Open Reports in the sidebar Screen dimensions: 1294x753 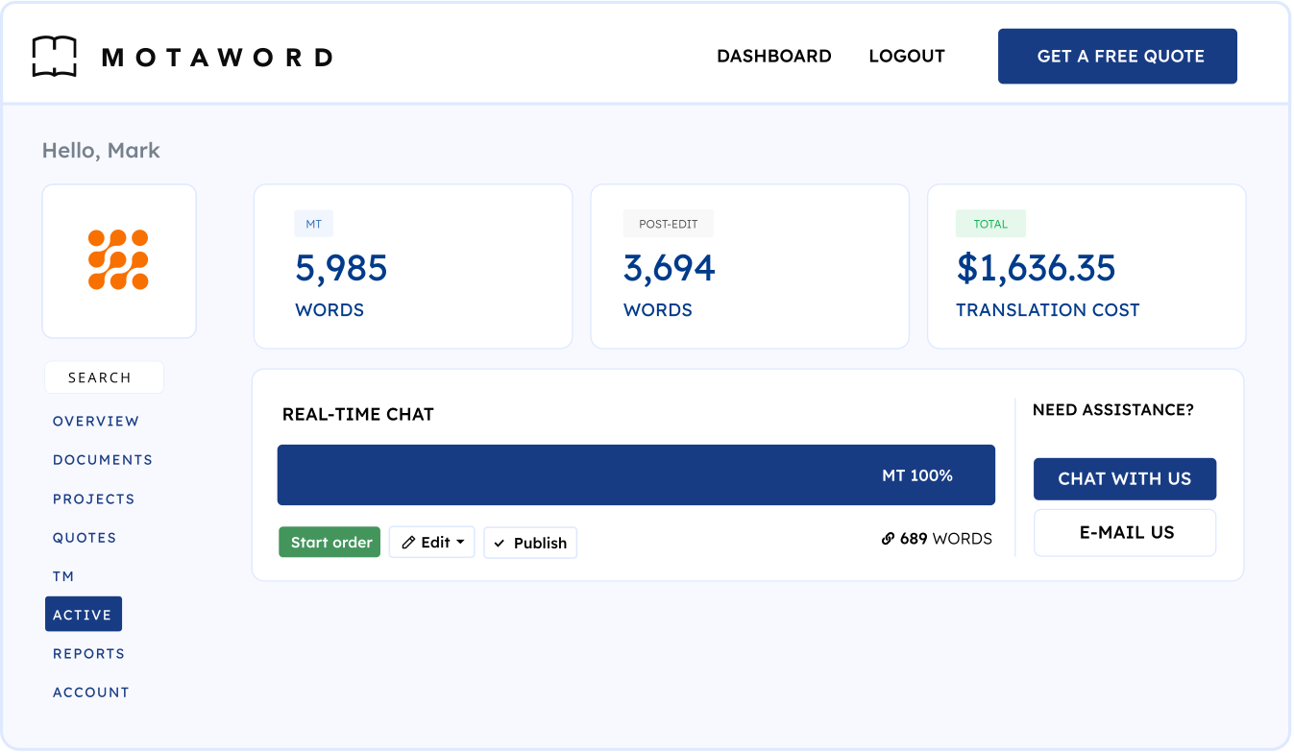pyautogui.click(x=89, y=653)
